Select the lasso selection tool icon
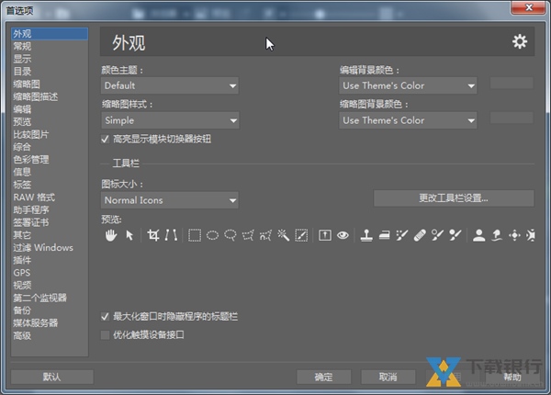This screenshot has height=395, width=551. click(231, 235)
